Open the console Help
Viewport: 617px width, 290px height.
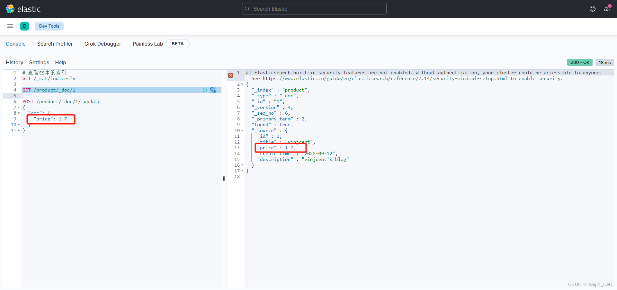coord(60,62)
